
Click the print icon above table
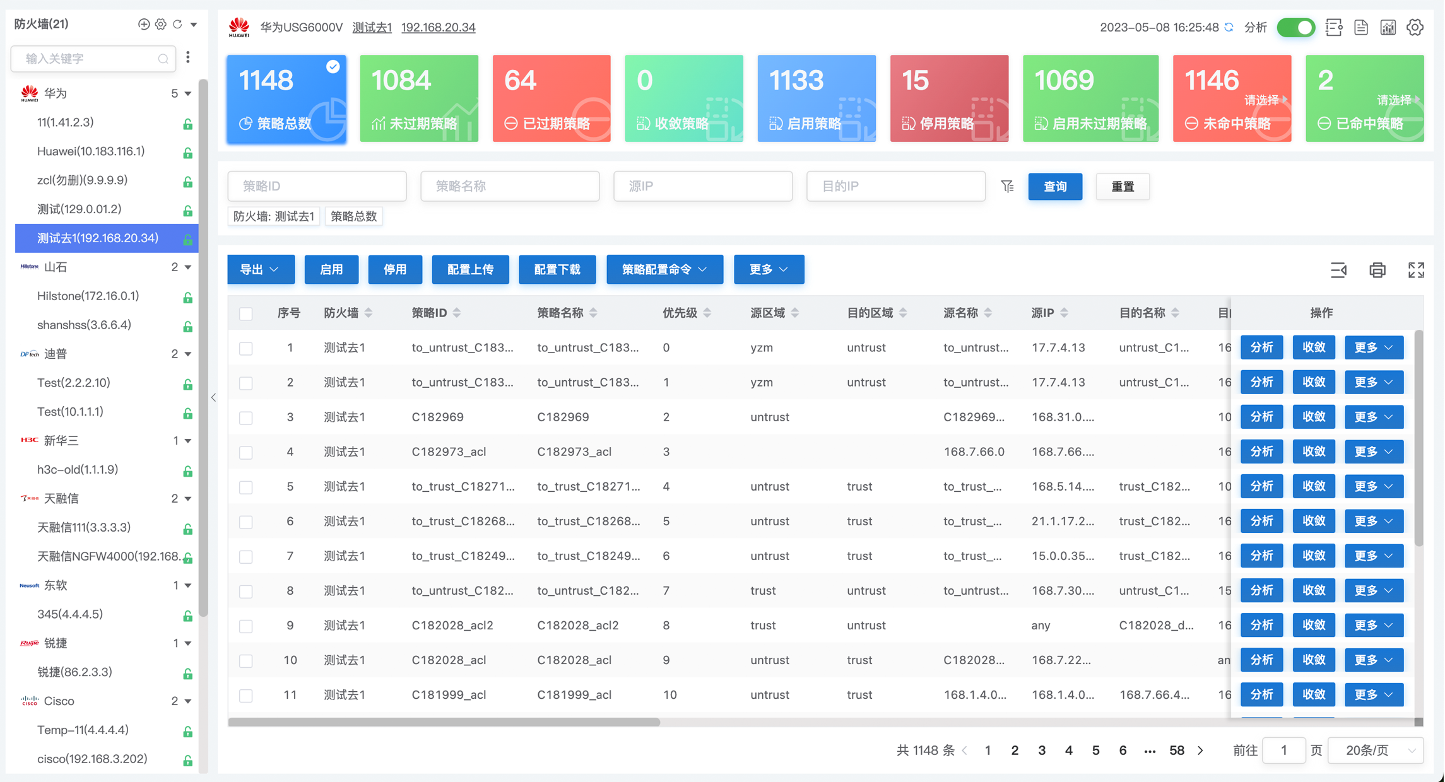(x=1377, y=270)
